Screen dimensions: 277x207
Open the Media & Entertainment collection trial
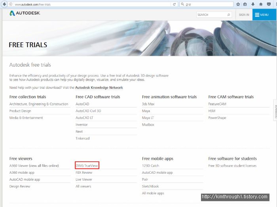click(x=26, y=118)
